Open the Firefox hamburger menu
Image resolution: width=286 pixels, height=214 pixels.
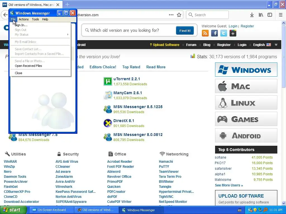(x=281, y=15)
